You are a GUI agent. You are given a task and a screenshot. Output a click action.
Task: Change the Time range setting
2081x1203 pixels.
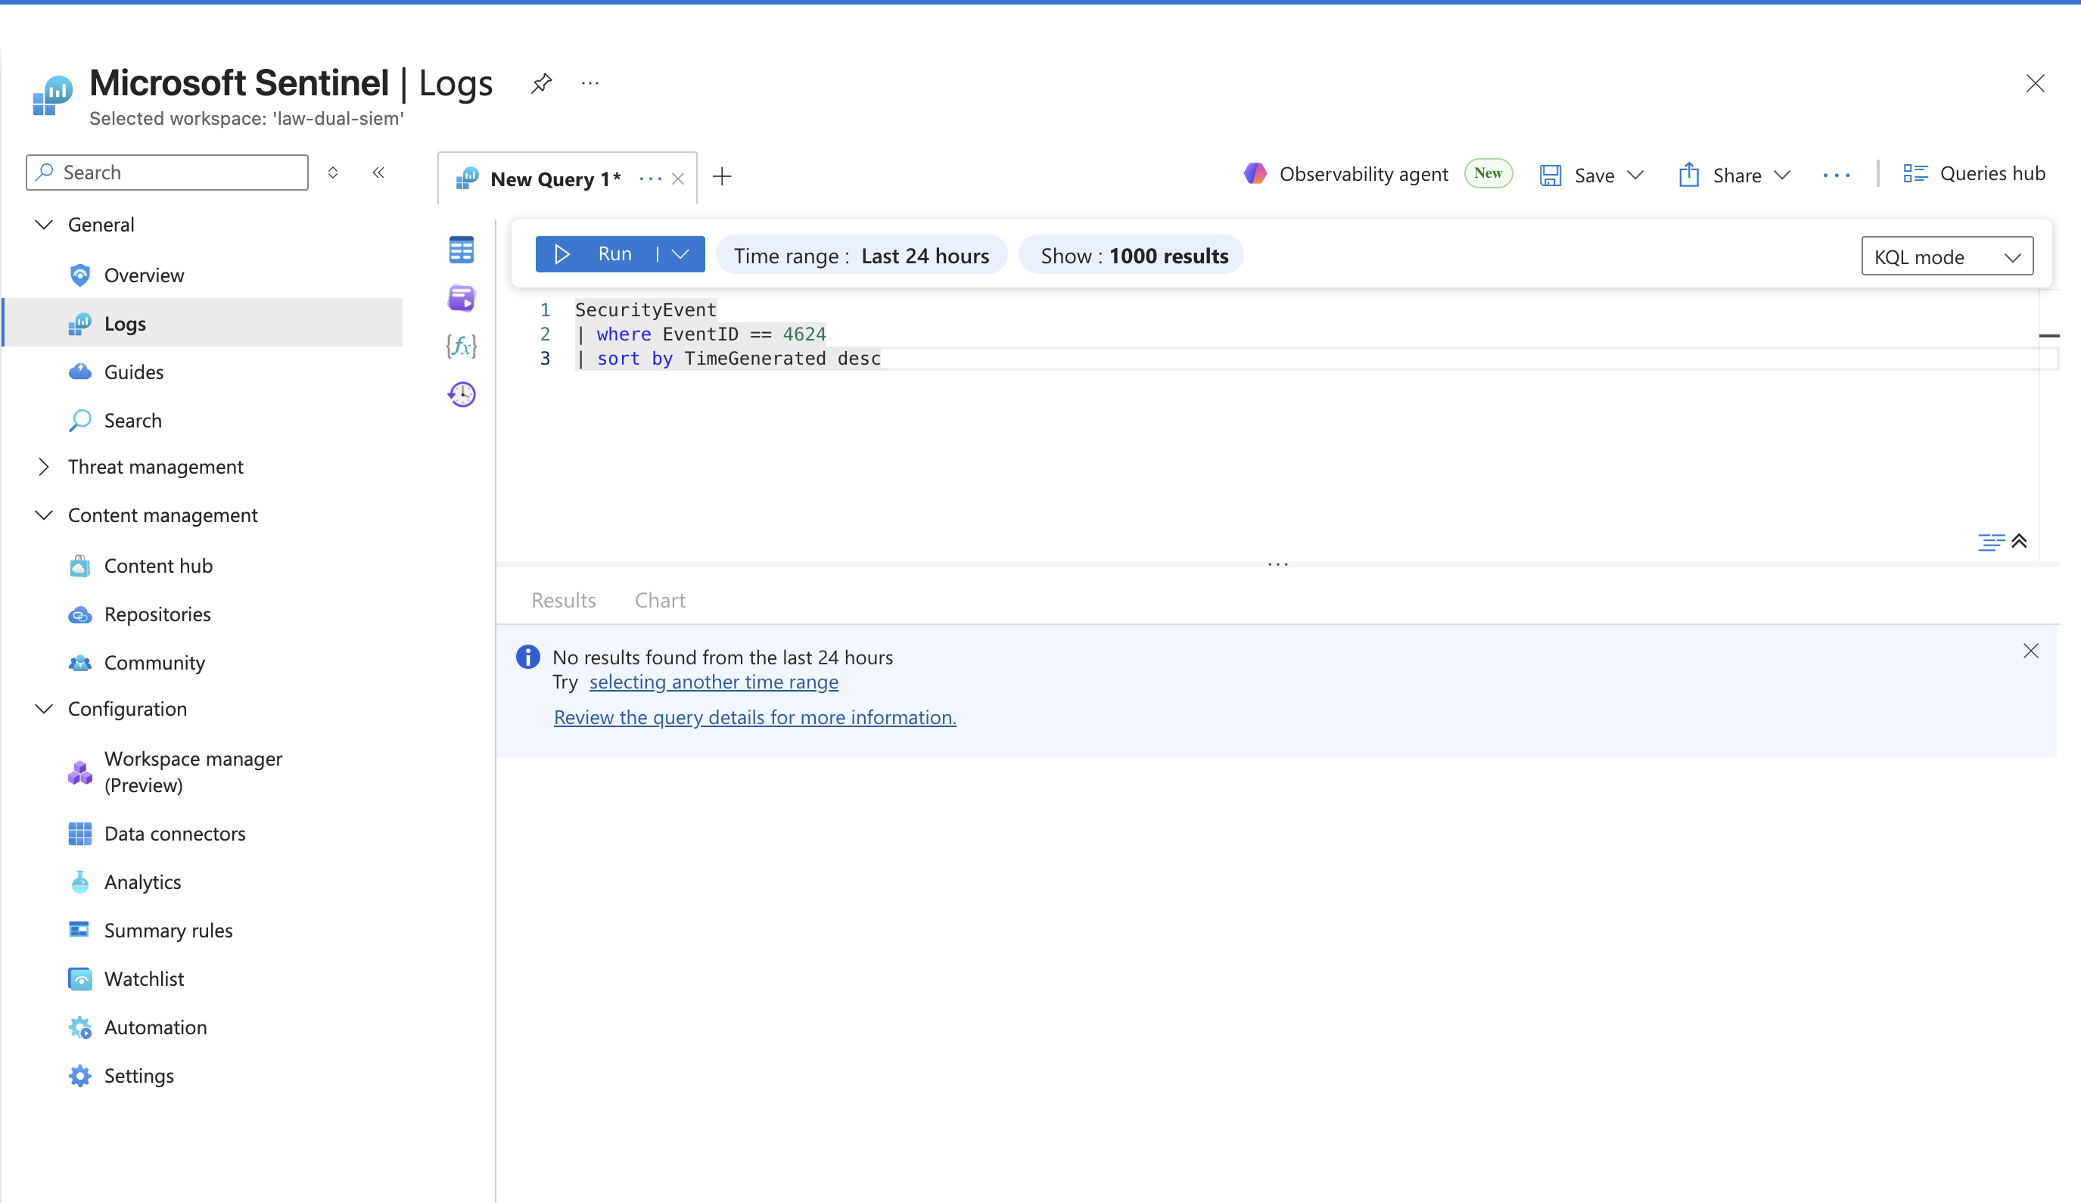[861, 256]
